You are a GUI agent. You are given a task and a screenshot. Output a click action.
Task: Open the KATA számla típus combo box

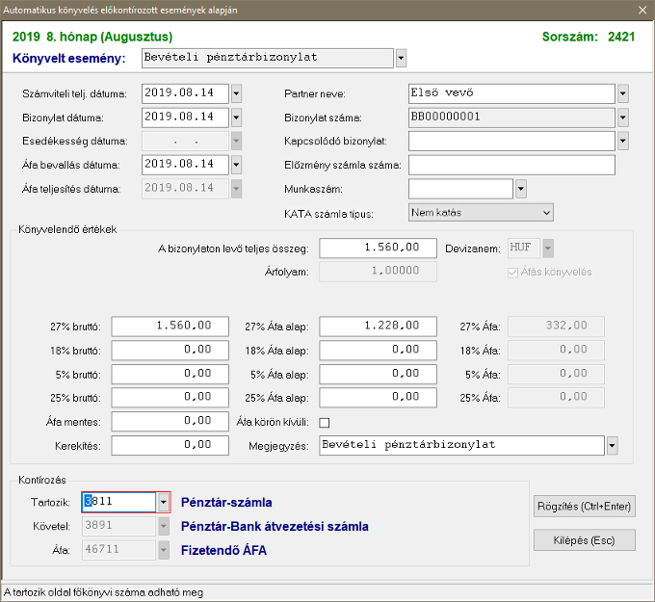point(481,212)
